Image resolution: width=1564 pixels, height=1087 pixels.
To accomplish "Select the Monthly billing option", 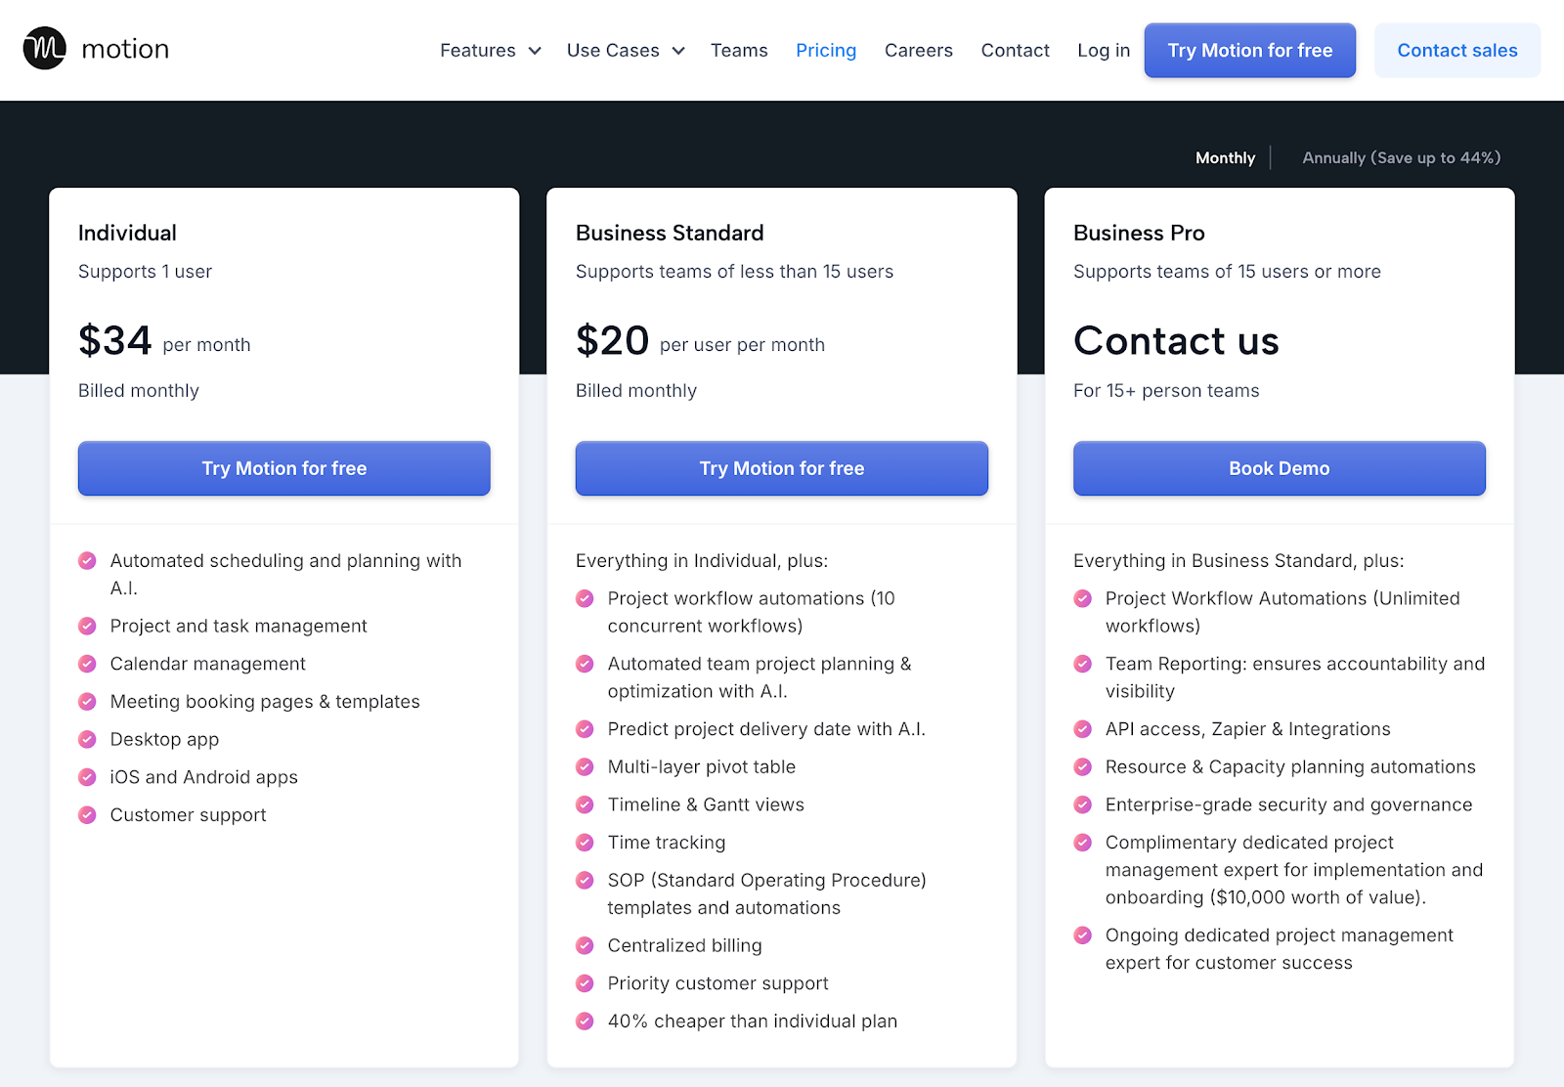I will coord(1225,157).
